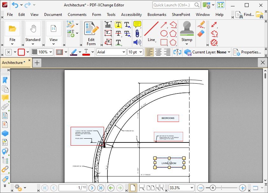This screenshot has height=193, width=268.
Task: Align text left
Action: (x=149, y=52)
